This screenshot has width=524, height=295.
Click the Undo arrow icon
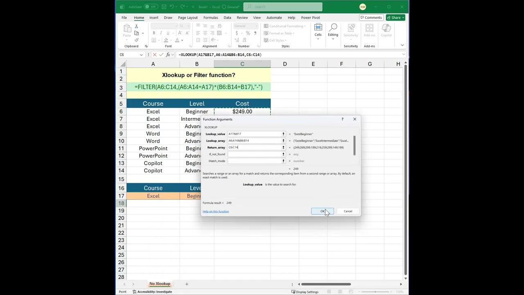172,7
